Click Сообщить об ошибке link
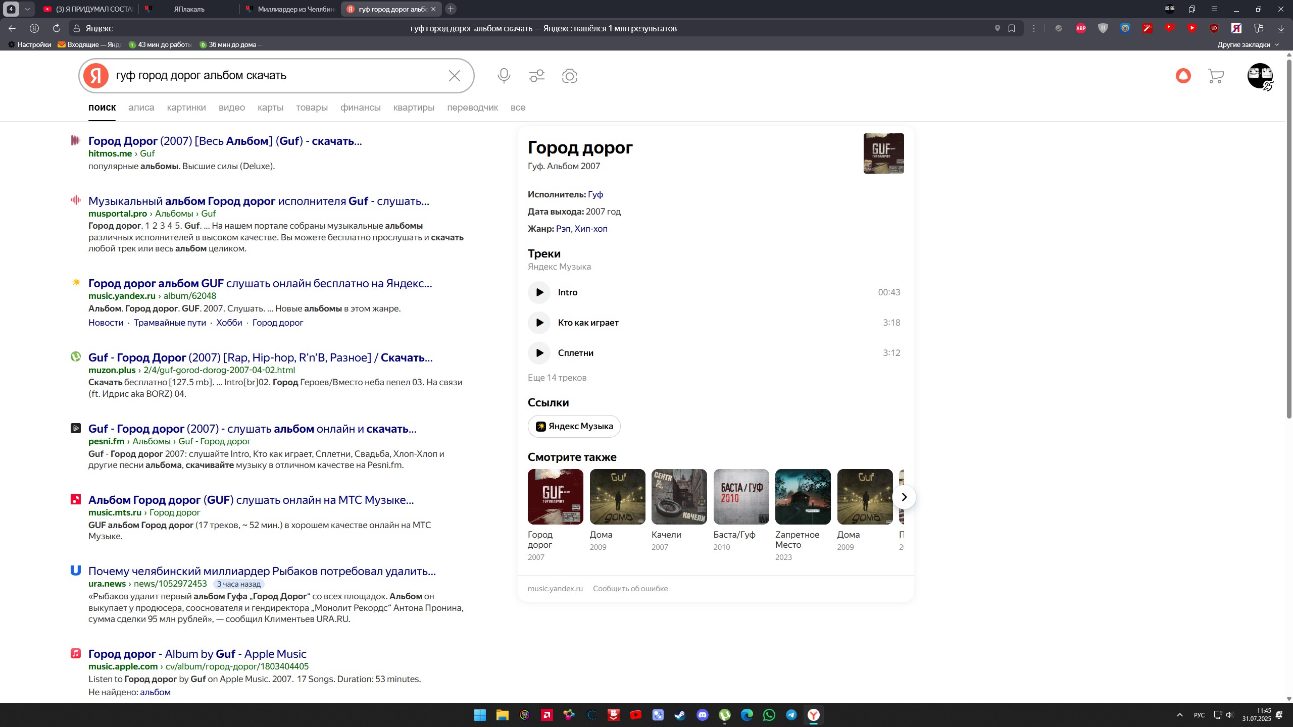 click(x=630, y=589)
